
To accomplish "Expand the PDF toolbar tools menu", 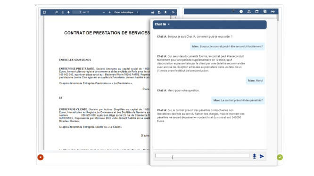I will (173, 12).
